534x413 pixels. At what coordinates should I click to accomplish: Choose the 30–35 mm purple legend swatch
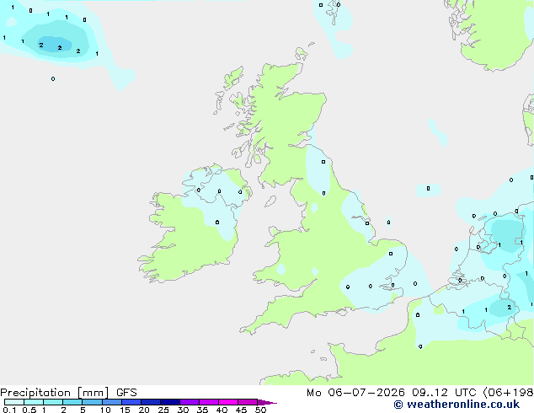[x=190, y=402]
